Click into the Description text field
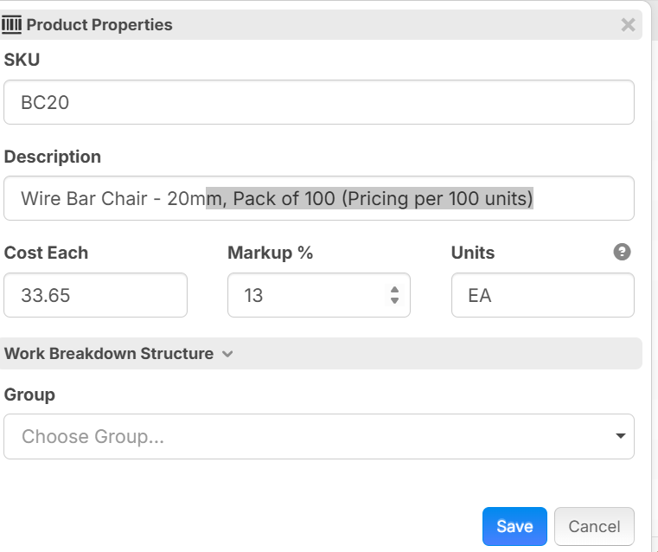 tap(319, 198)
